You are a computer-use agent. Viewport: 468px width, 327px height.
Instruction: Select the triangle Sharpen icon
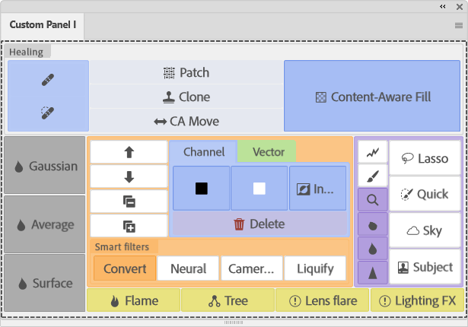[373, 273]
